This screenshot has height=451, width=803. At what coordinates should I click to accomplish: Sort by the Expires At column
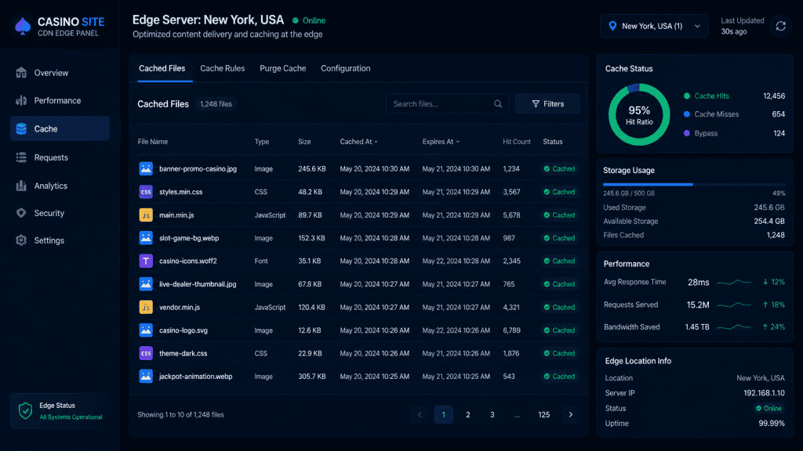[441, 142]
